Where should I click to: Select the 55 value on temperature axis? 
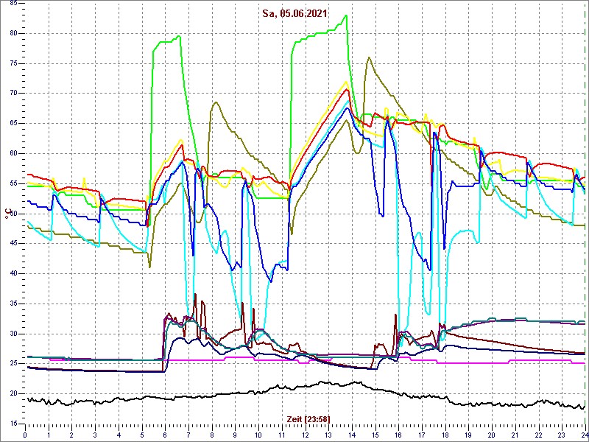(x=13, y=183)
